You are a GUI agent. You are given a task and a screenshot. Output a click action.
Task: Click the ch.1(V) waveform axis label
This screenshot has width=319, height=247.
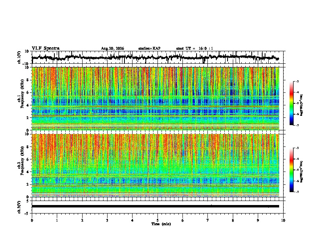(x=19, y=57)
